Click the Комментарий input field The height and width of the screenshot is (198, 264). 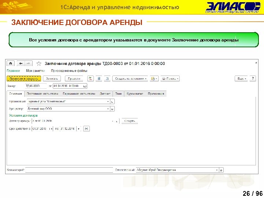pyautogui.click(x=69, y=170)
